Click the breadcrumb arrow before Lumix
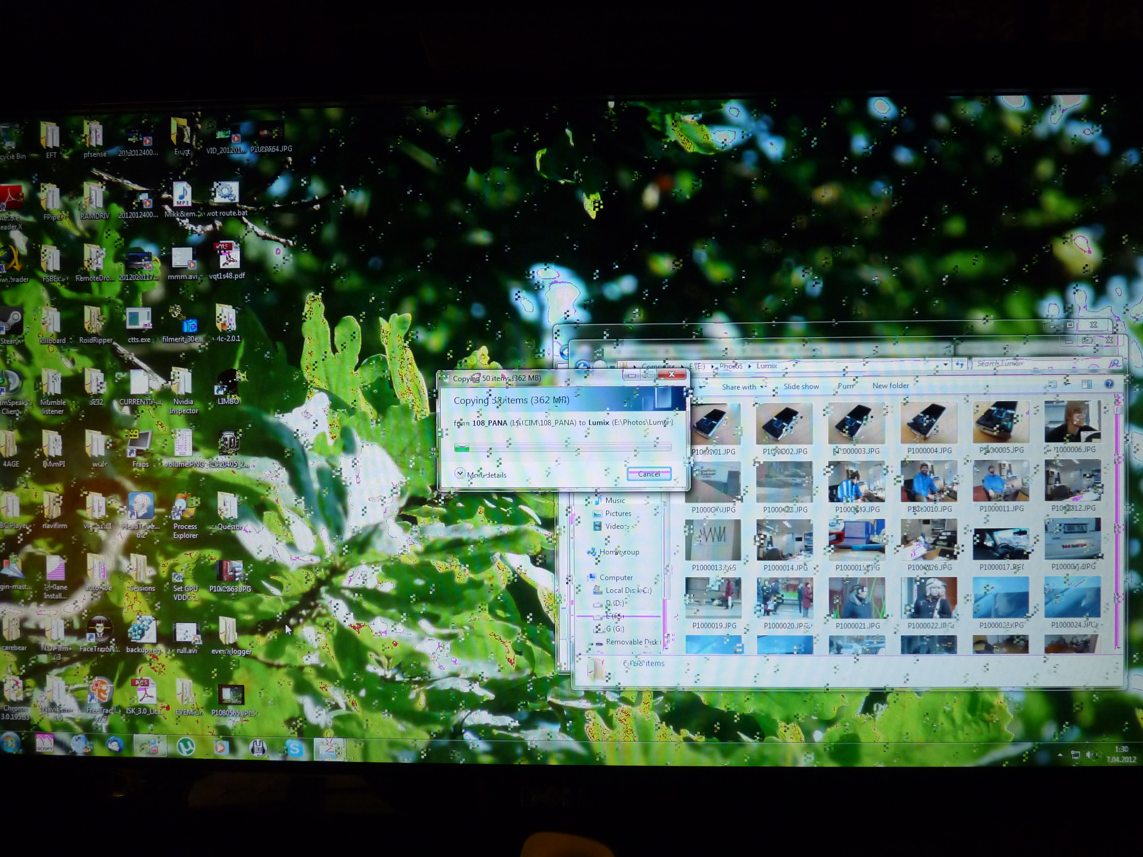The image size is (1143, 857). 749,366
